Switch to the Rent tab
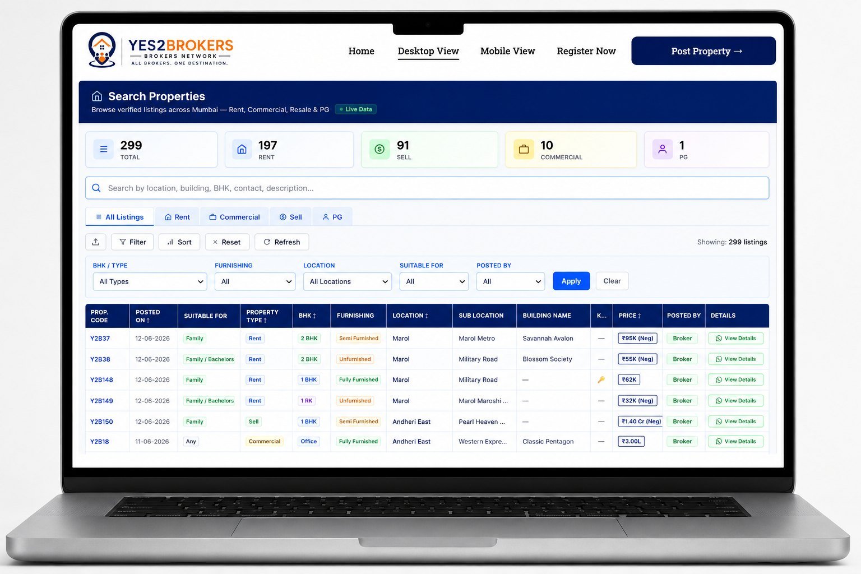Viewport: 861px width, 574px height. pyautogui.click(x=177, y=217)
